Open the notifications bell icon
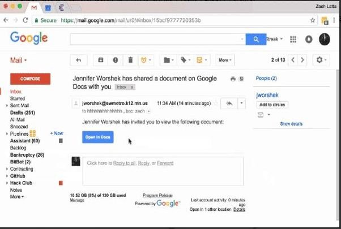Screen dimensions: 341x229 (309, 39)
